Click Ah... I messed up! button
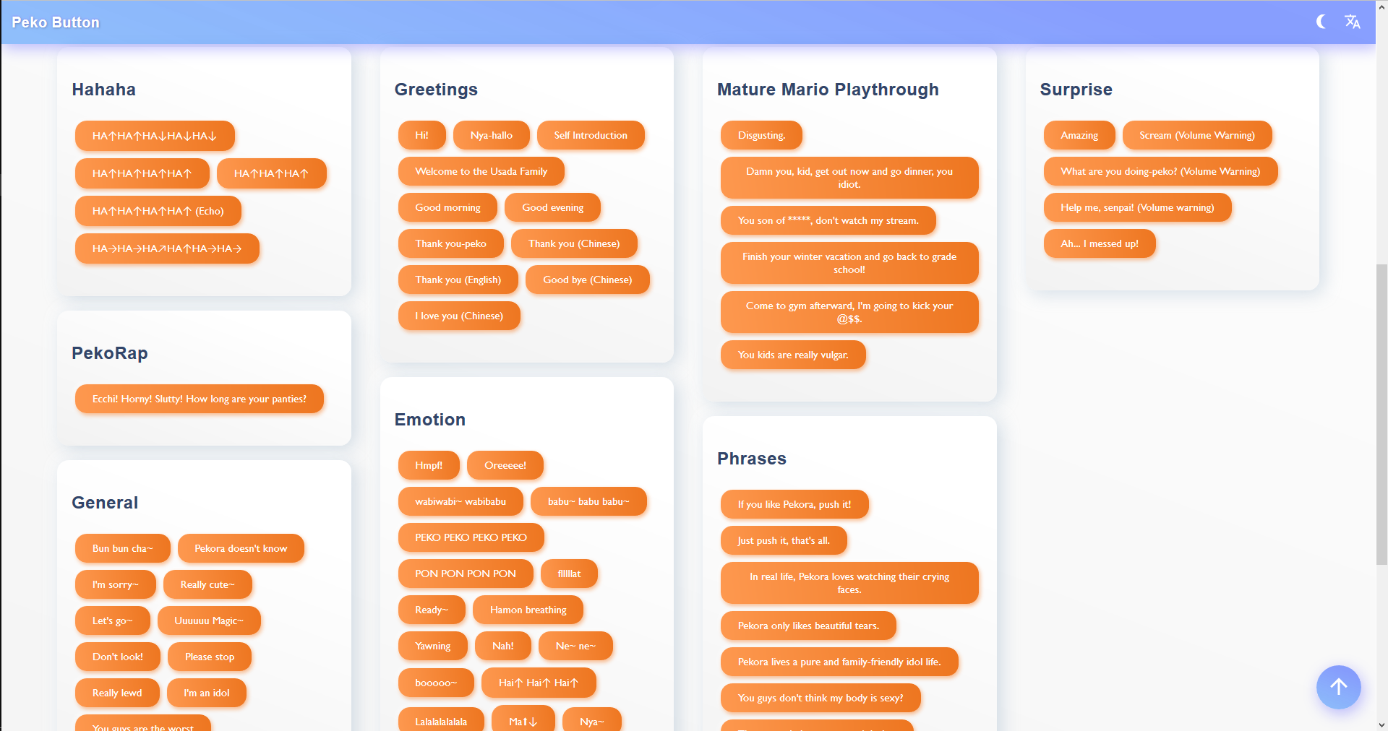1388x731 pixels. pyautogui.click(x=1100, y=243)
